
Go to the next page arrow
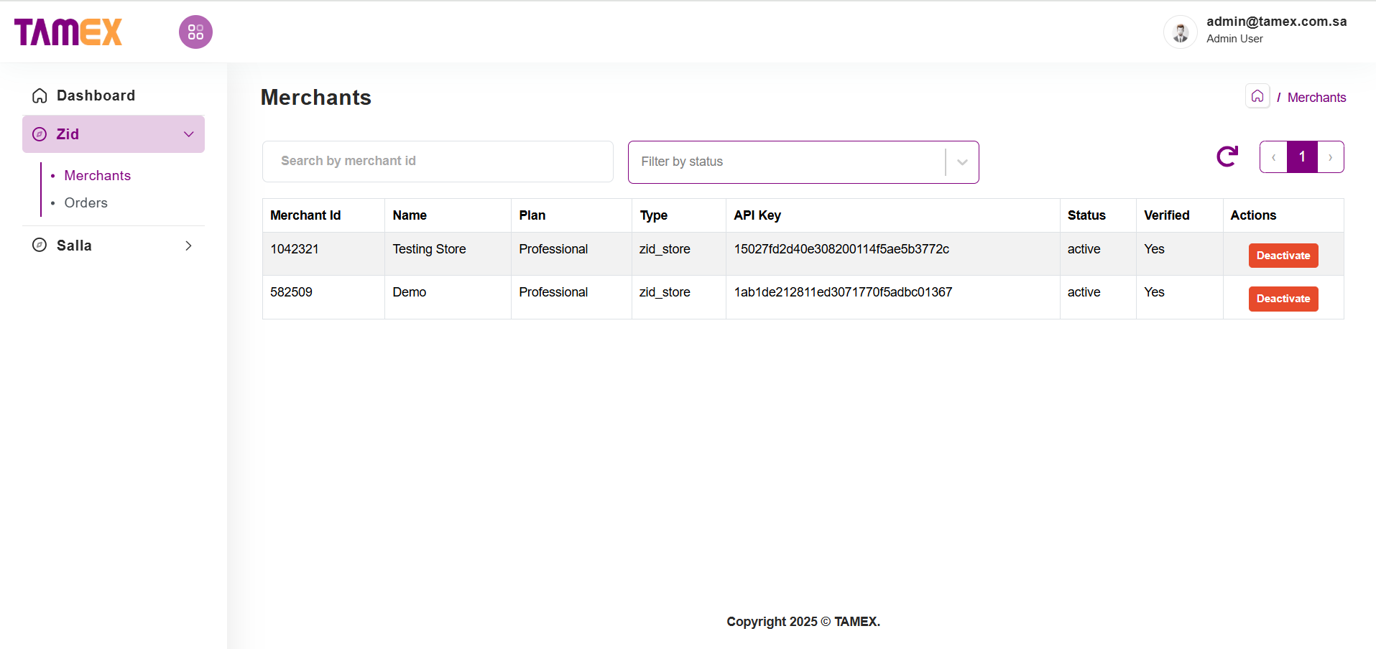pyautogui.click(x=1330, y=157)
